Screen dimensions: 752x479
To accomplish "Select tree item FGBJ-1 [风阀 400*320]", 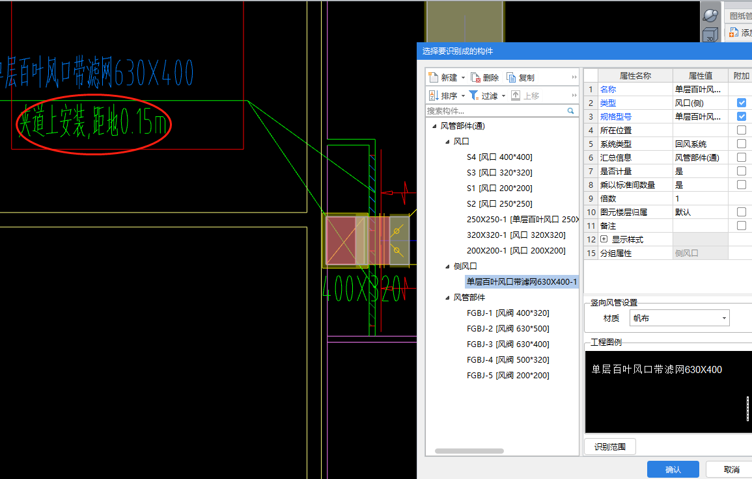I will [x=508, y=313].
